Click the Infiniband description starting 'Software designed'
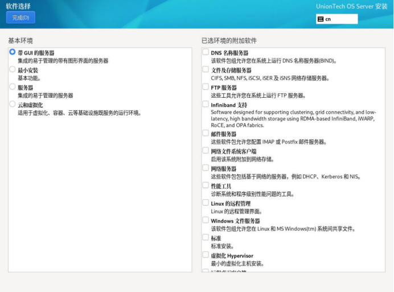This screenshot has width=394, height=292. point(293,119)
